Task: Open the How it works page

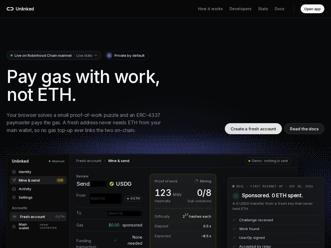Action: tap(210, 9)
